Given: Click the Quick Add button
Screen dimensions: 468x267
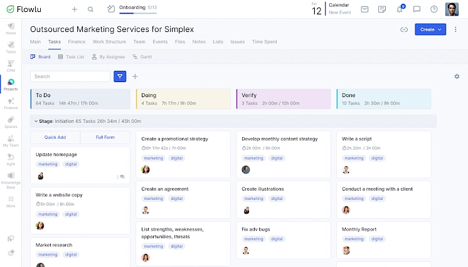Looking at the screenshot, I should (55, 137).
